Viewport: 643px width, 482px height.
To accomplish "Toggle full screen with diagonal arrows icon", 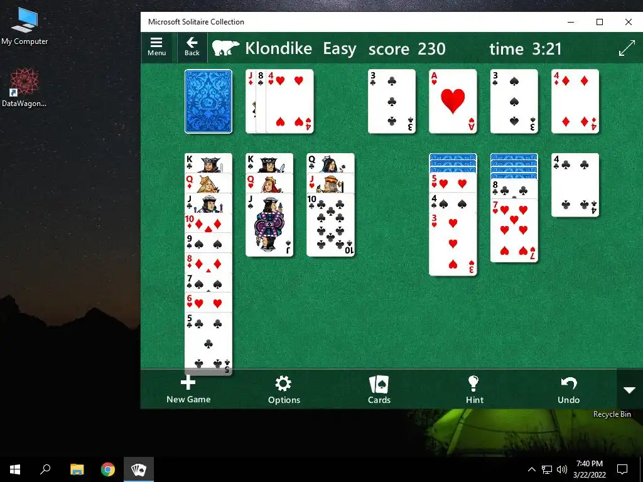I will coord(627,48).
